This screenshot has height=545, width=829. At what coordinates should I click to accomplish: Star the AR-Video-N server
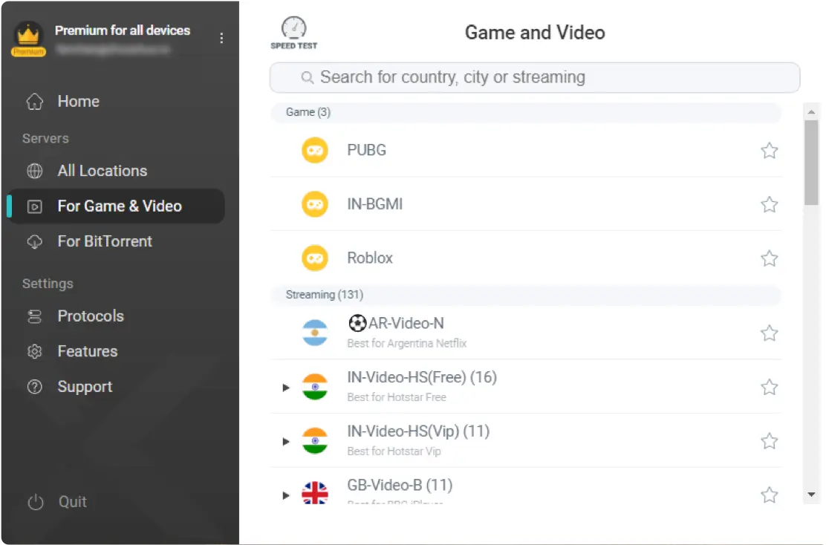770,333
